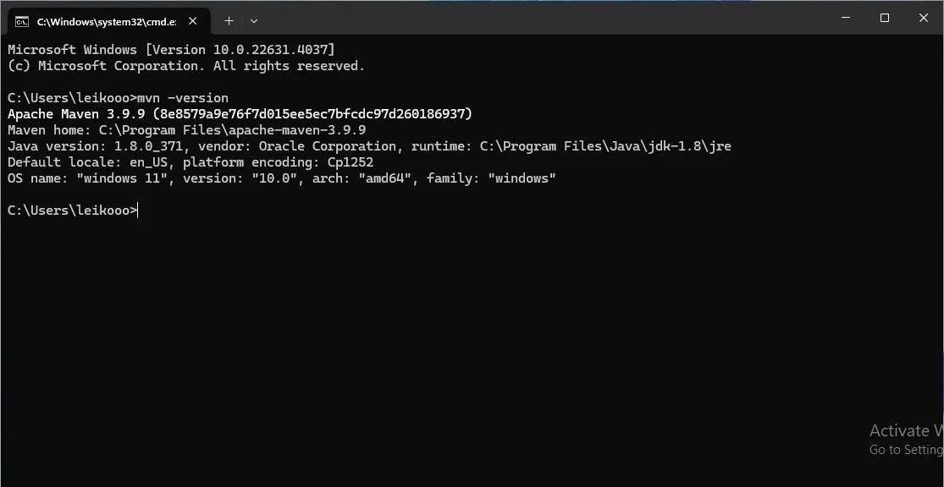Screen dimensions: 944x487
Task: Open a new tab with the plus button
Action: point(229,20)
